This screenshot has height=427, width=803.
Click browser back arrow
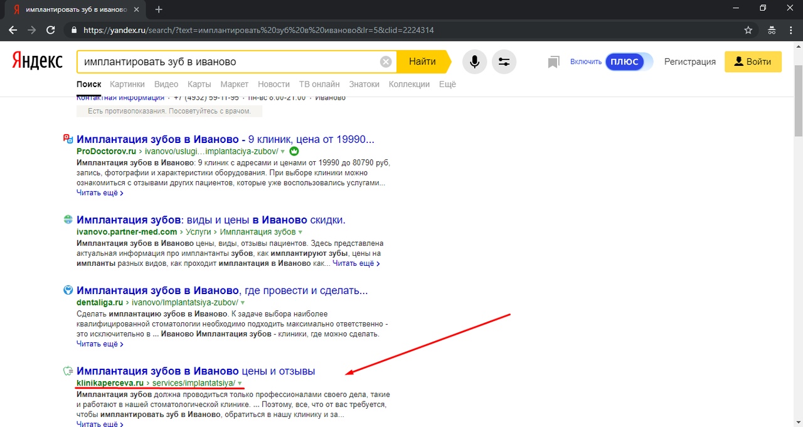point(13,29)
